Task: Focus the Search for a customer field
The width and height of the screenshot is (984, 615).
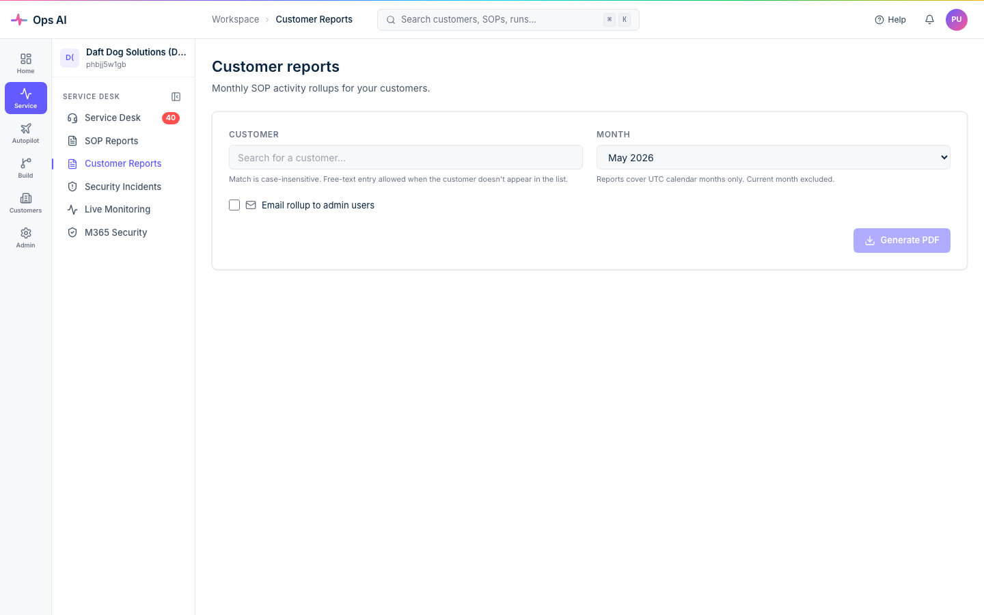Action: (406, 157)
